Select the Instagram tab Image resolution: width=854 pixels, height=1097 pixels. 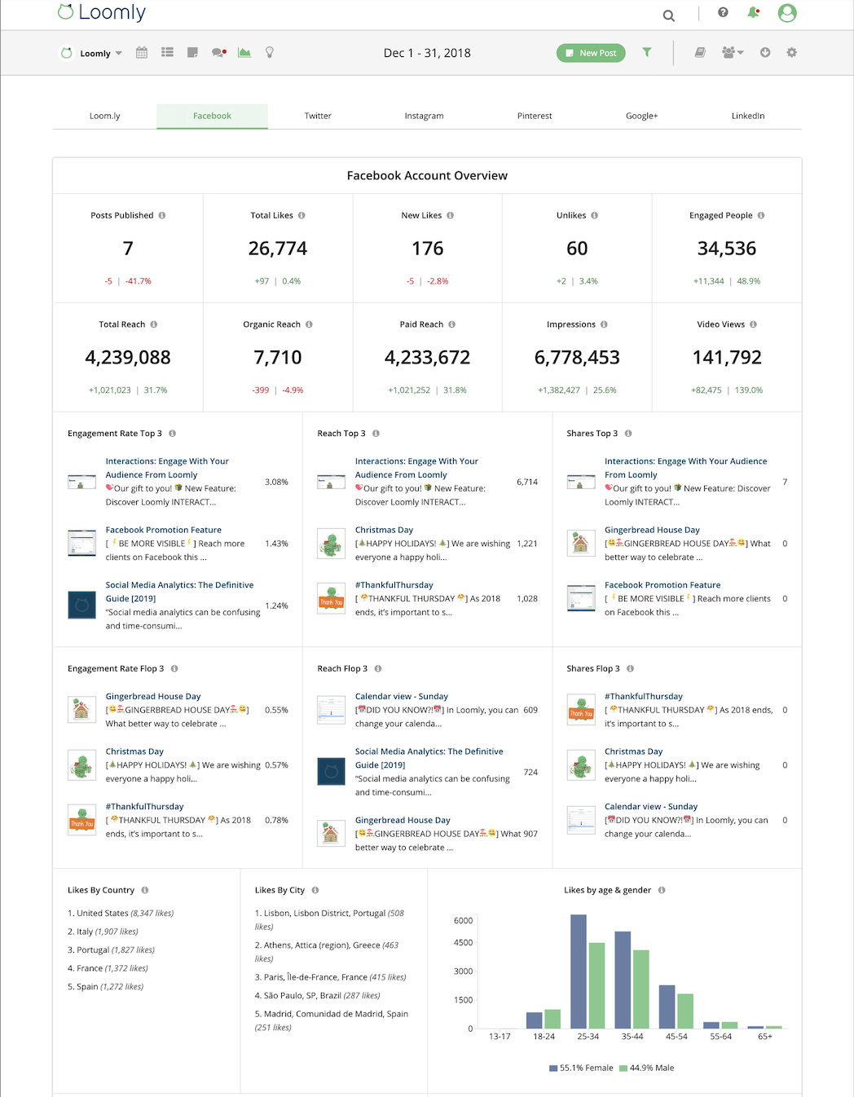coord(424,116)
